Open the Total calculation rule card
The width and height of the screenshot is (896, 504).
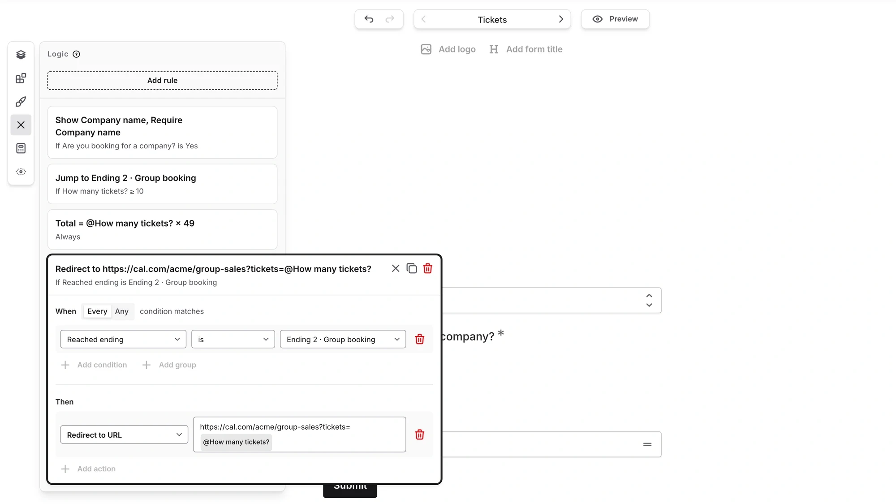click(163, 229)
